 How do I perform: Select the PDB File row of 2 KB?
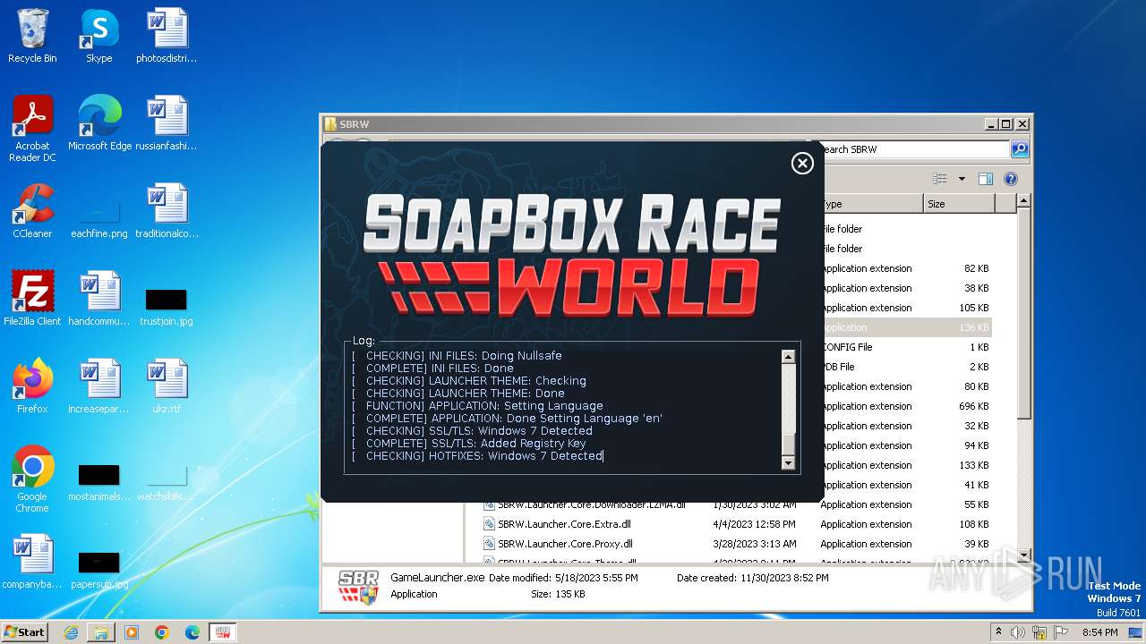906,367
